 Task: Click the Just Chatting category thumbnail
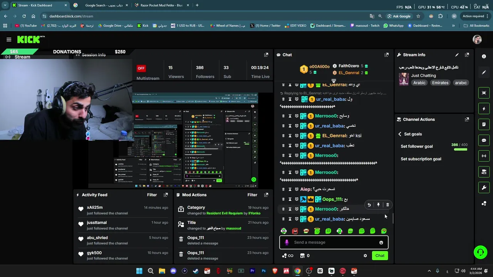(404, 79)
